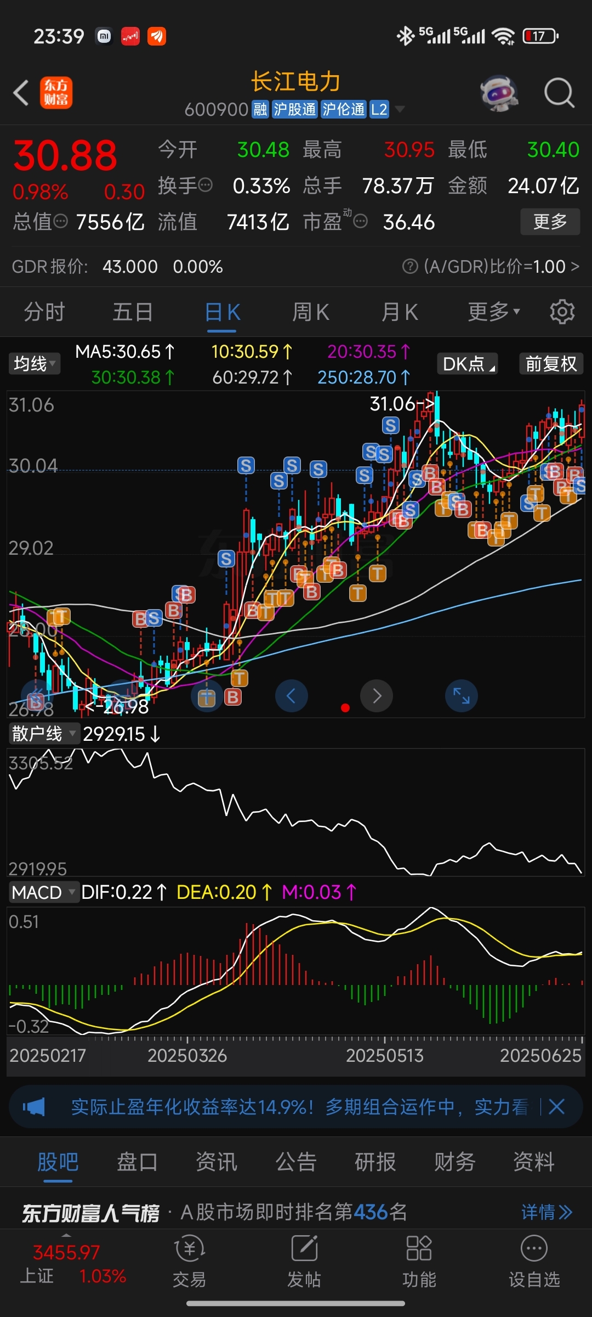
Task: Open A/GDR 比价 detail link
Action: coord(502,266)
